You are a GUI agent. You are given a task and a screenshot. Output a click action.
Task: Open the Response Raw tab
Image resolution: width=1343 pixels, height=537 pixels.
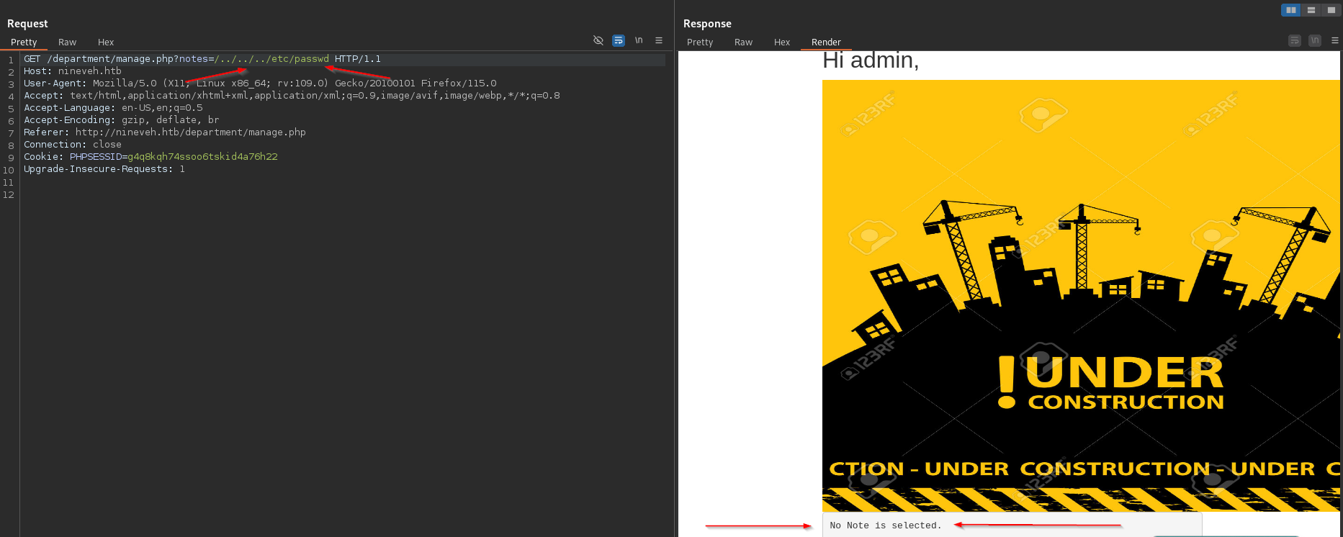743,42
